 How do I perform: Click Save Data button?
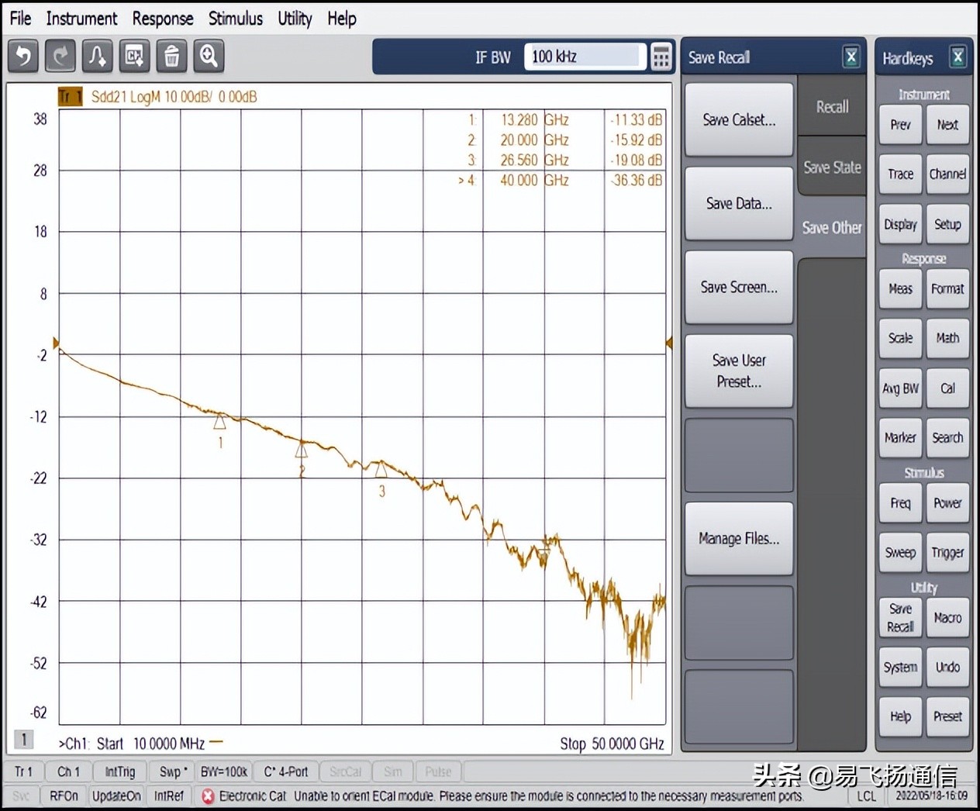(x=739, y=203)
